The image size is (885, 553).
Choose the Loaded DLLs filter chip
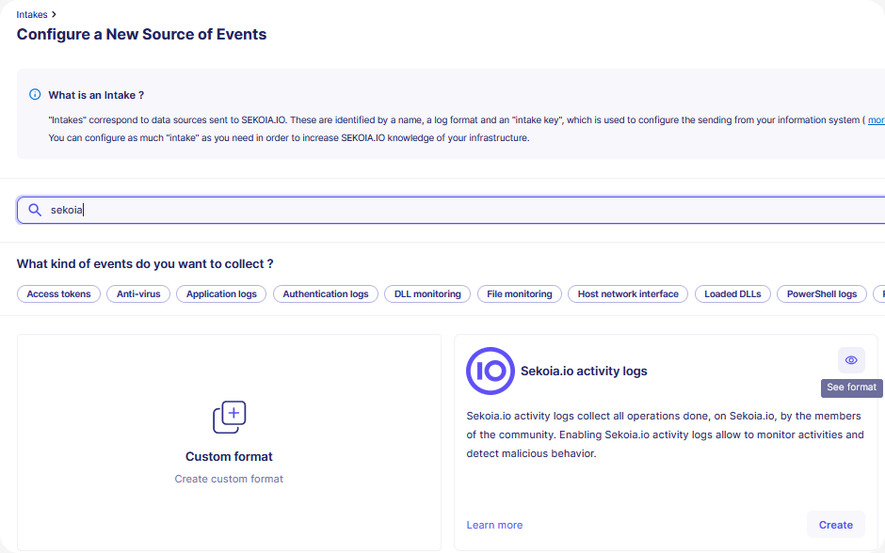(732, 294)
